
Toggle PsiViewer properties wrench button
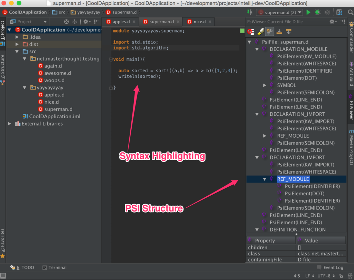pyautogui.click(x=270, y=31)
